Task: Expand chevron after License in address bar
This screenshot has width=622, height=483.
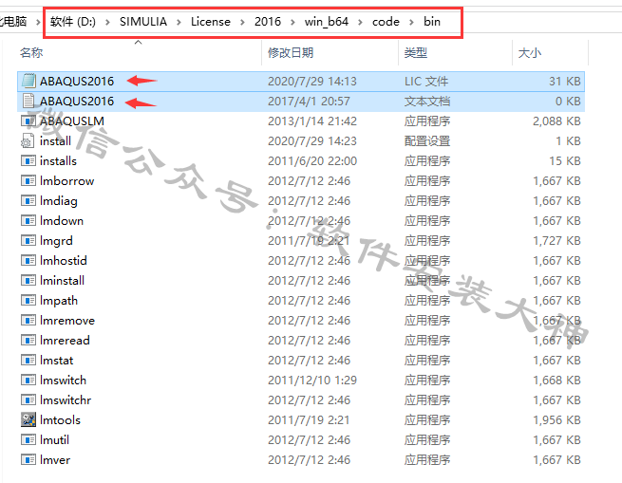Action: click(x=242, y=22)
